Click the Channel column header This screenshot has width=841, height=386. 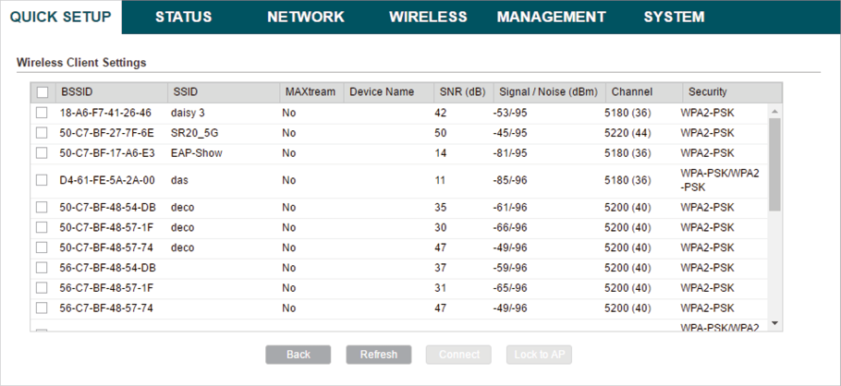pos(632,92)
